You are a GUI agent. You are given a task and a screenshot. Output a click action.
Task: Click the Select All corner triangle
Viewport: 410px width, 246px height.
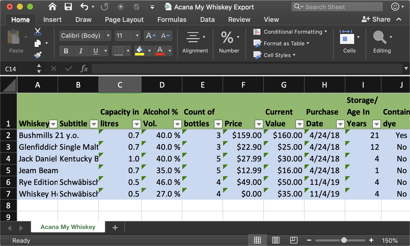click(9, 85)
